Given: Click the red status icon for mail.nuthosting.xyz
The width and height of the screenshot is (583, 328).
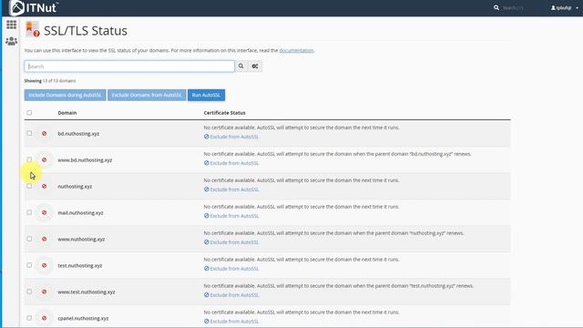Looking at the screenshot, I should click(x=45, y=212).
